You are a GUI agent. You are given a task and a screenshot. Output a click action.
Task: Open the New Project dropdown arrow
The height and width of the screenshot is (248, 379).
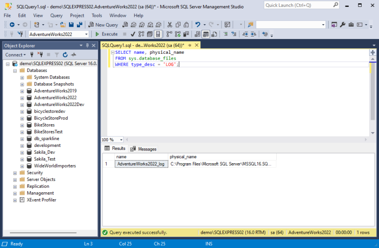click(43, 25)
